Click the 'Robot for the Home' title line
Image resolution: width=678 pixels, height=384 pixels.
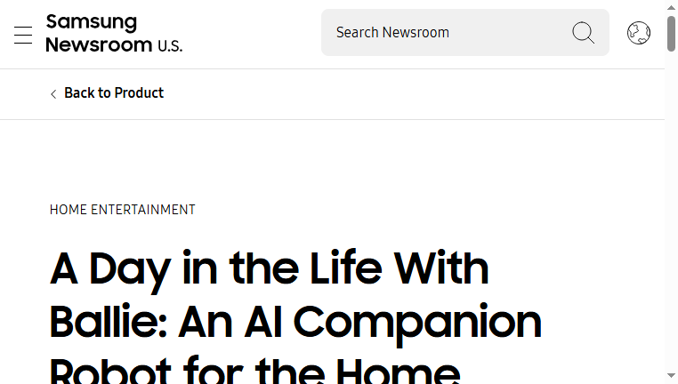pyautogui.click(x=255, y=371)
